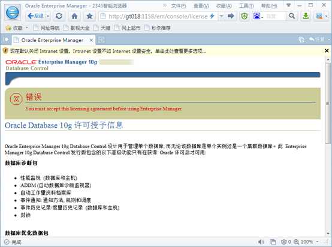Reload the page with the refresh icon

click(59, 16)
